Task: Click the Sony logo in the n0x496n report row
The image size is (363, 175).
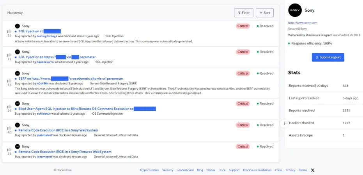Action: [18, 73]
